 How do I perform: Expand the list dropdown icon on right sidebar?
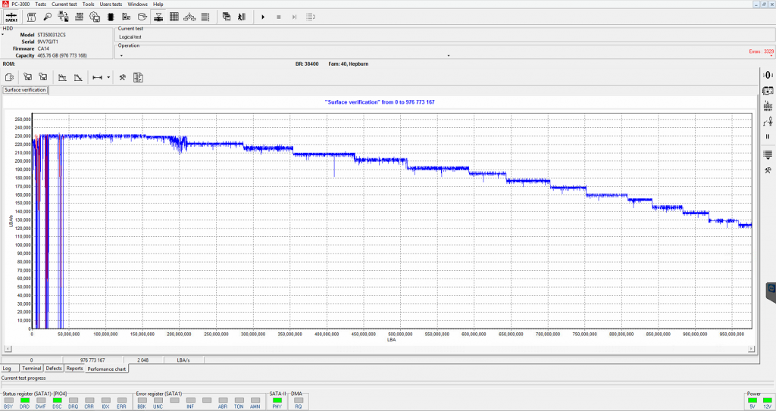click(768, 154)
